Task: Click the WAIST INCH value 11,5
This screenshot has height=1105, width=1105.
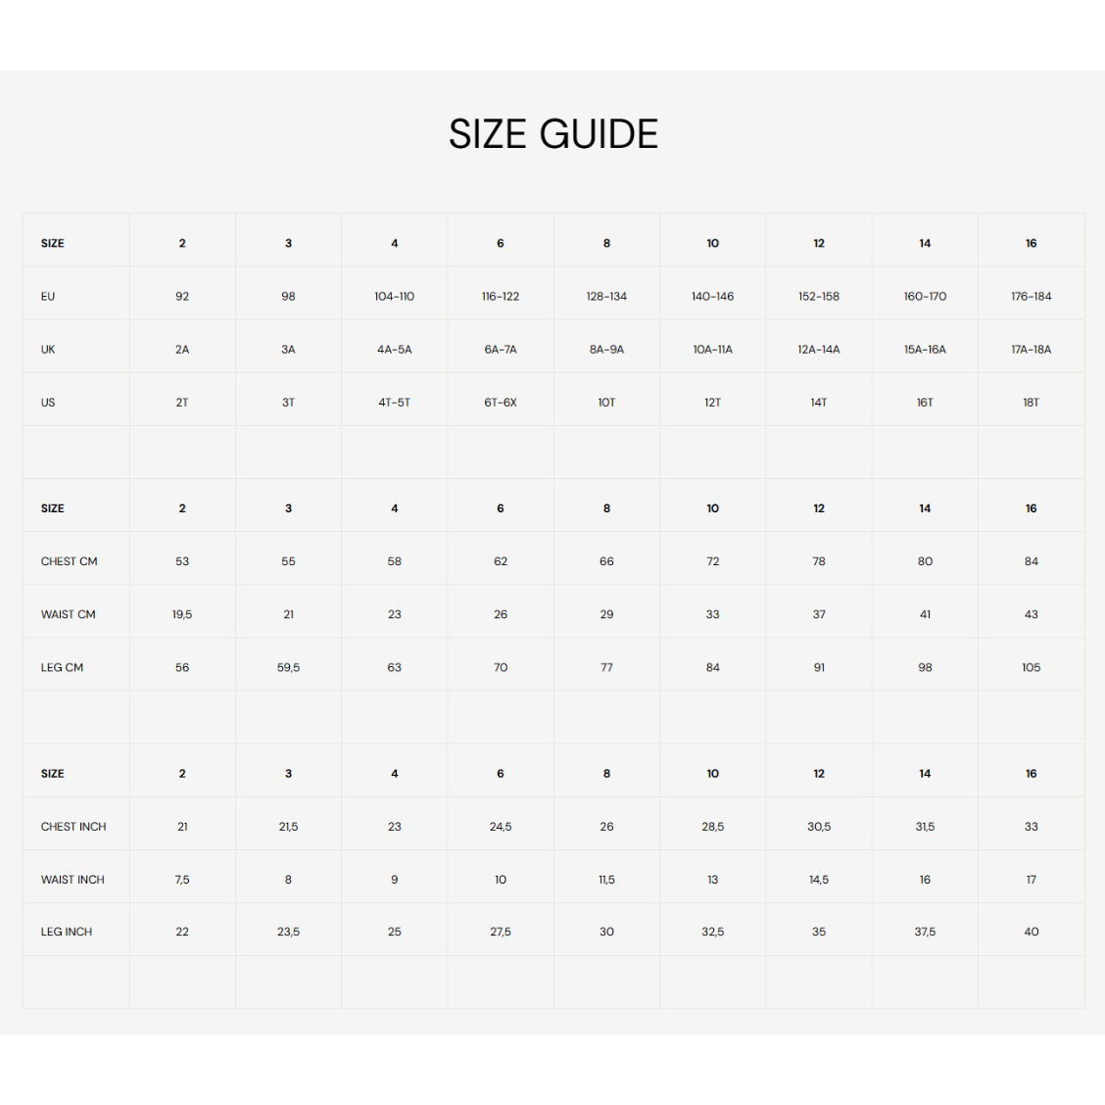Action: pyautogui.click(x=606, y=879)
